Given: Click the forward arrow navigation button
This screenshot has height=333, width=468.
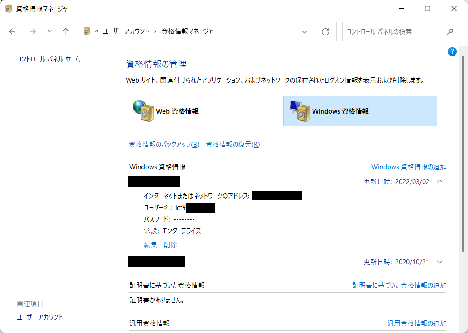Looking at the screenshot, I should (x=32, y=31).
